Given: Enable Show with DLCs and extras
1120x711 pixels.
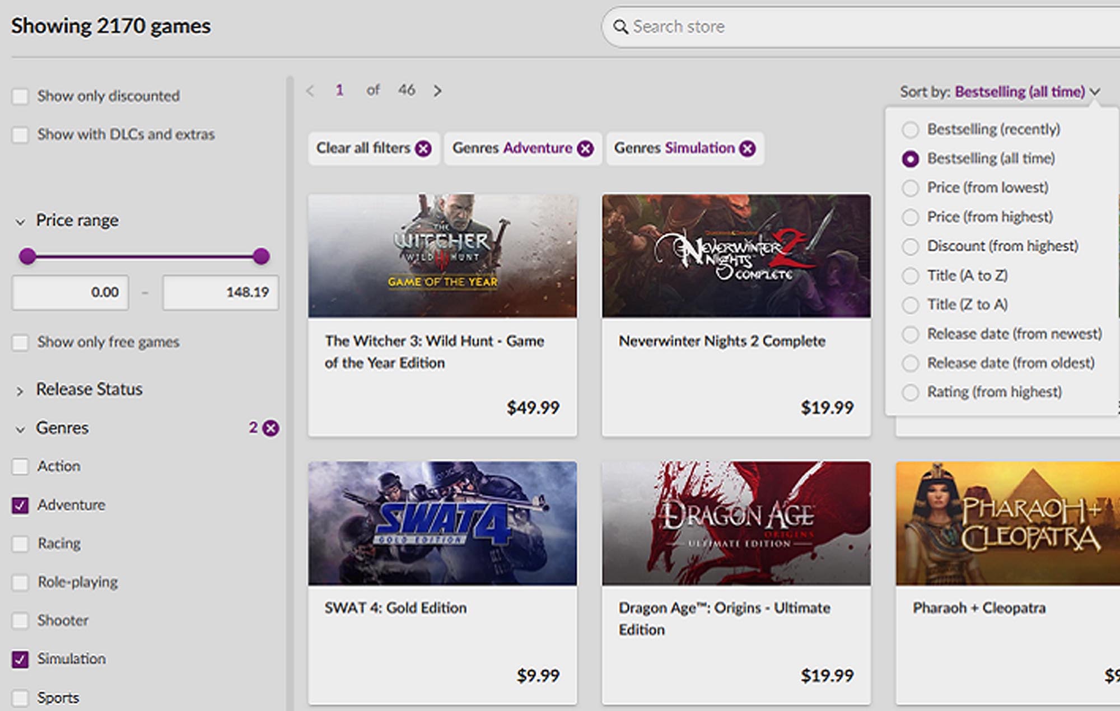Looking at the screenshot, I should pos(20,135).
